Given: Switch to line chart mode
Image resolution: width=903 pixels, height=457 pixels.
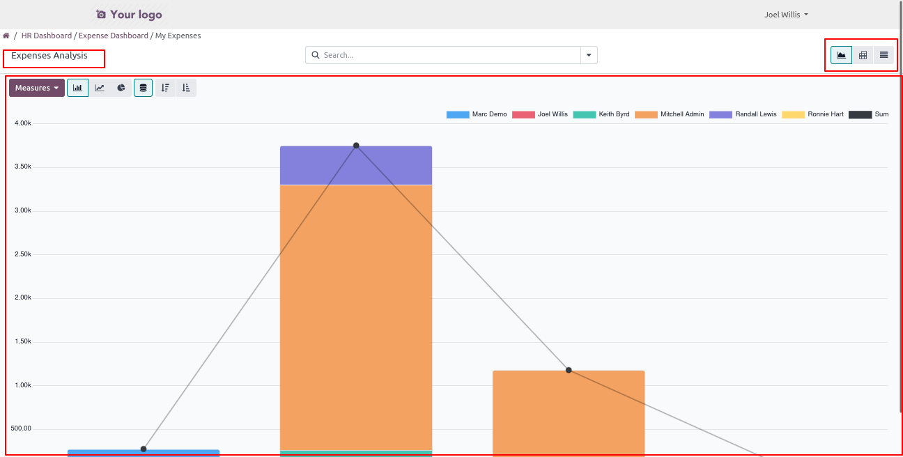Looking at the screenshot, I should click(x=100, y=88).
